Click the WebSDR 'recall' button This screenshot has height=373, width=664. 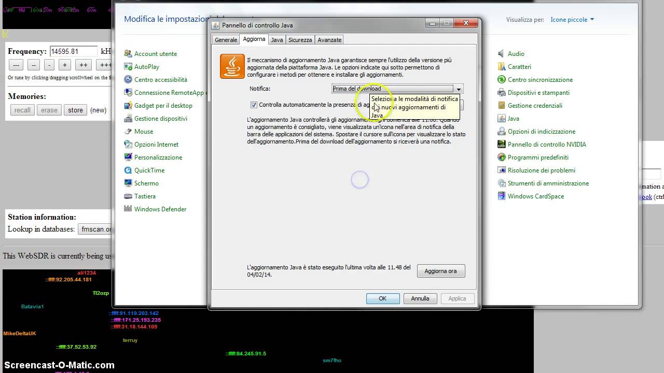(22, 110)
